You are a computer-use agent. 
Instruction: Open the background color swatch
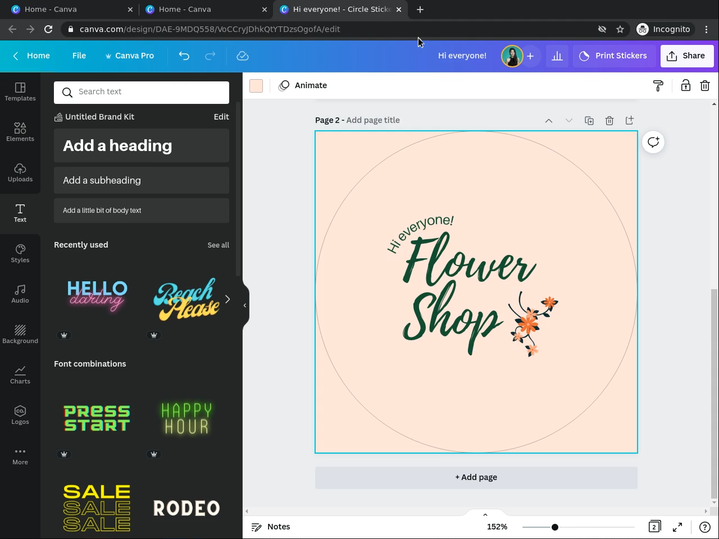[256, 85]
